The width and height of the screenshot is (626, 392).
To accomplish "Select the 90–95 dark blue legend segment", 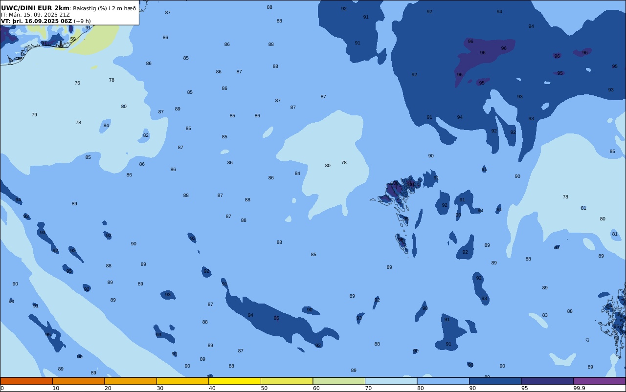I will (x=495, y=381).
